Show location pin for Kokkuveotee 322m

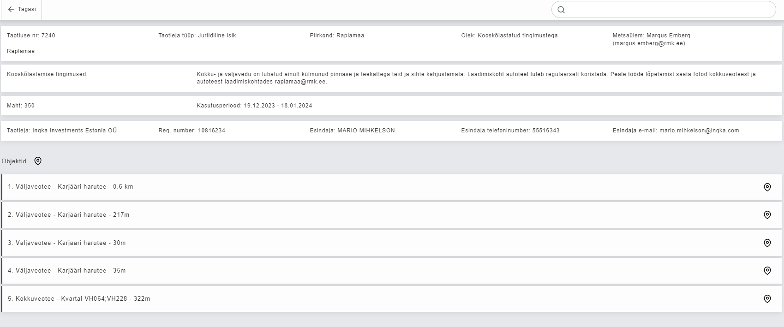[767, 299]
